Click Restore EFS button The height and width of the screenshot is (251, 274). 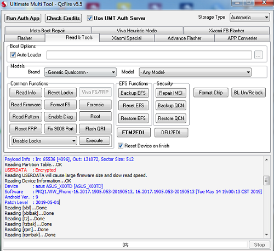133,118
